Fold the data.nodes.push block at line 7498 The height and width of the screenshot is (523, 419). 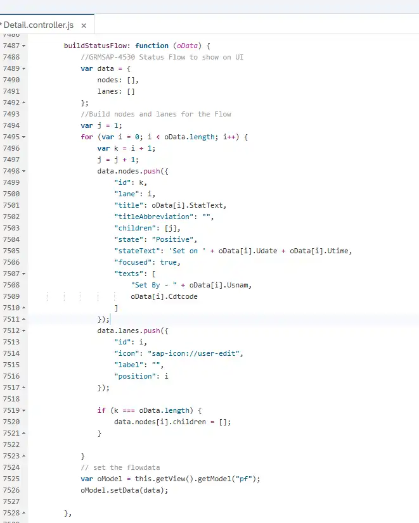[x=24, y=171]
